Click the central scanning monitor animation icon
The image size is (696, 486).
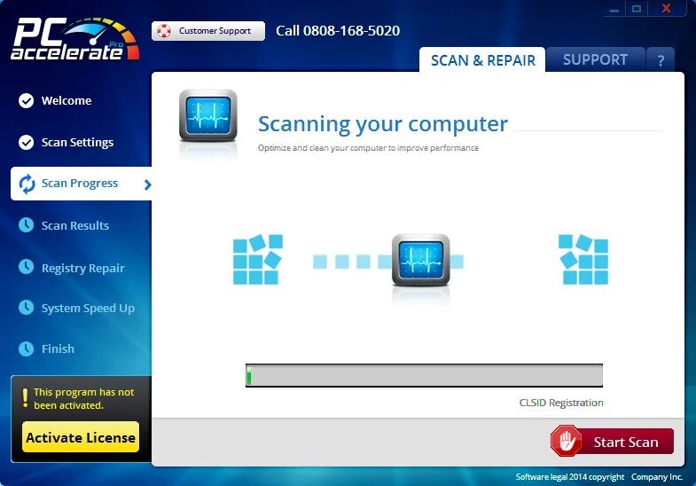(421, 260)
